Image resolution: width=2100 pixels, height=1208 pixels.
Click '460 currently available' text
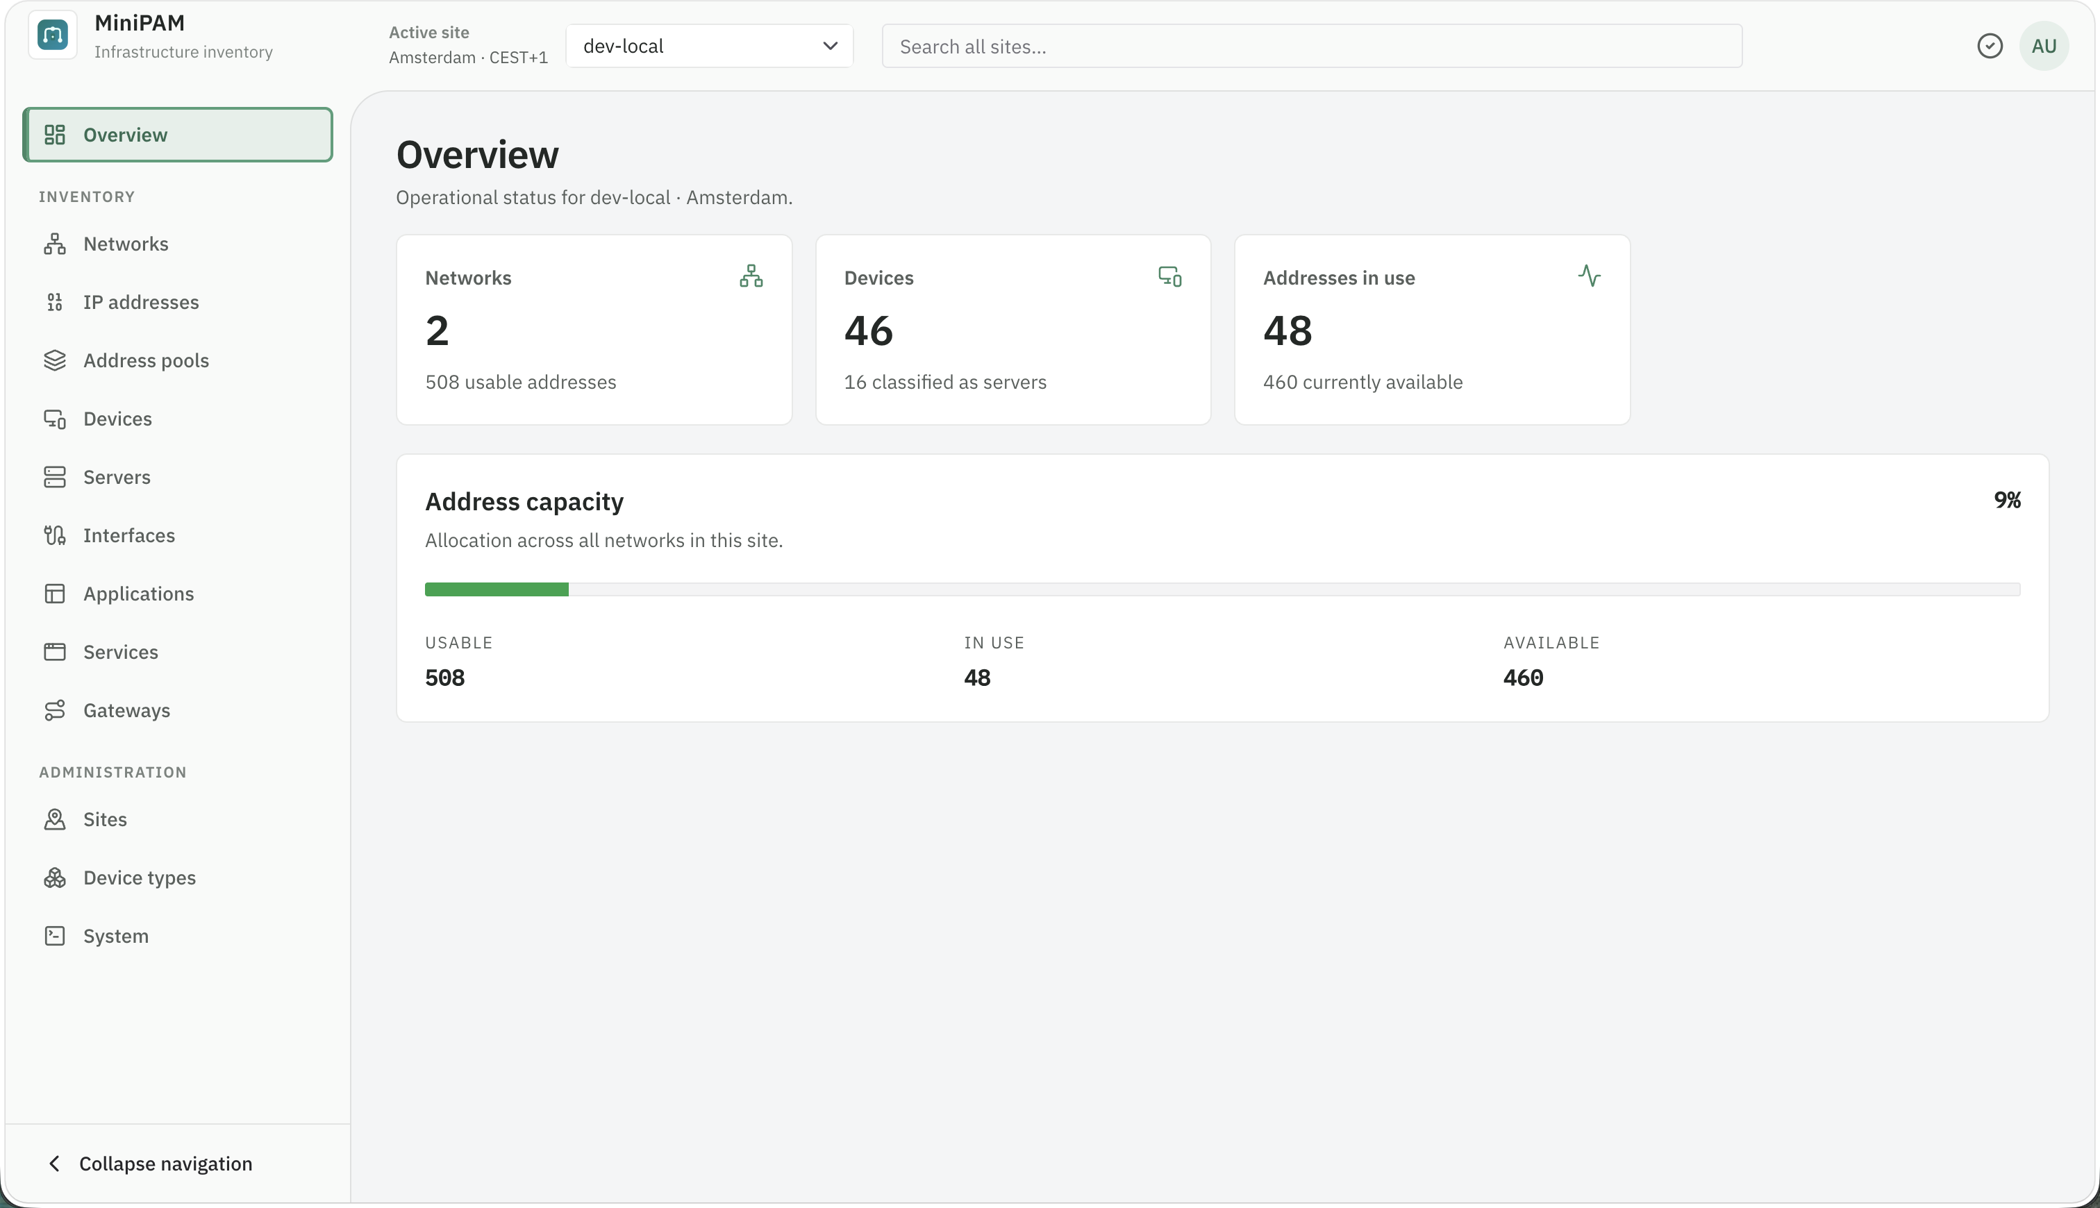pyautogui.click(x=1362, y=383)
